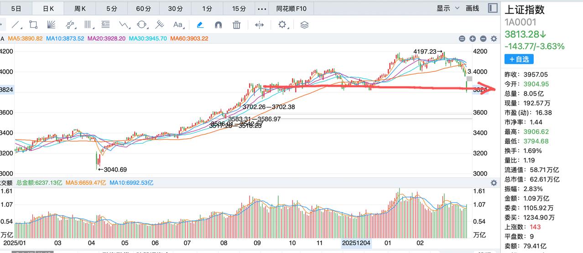The height and width of the screenshot is (253, 583).
Task: Choose the circle cycle drawing tool
Action: [x=142, y=25]
